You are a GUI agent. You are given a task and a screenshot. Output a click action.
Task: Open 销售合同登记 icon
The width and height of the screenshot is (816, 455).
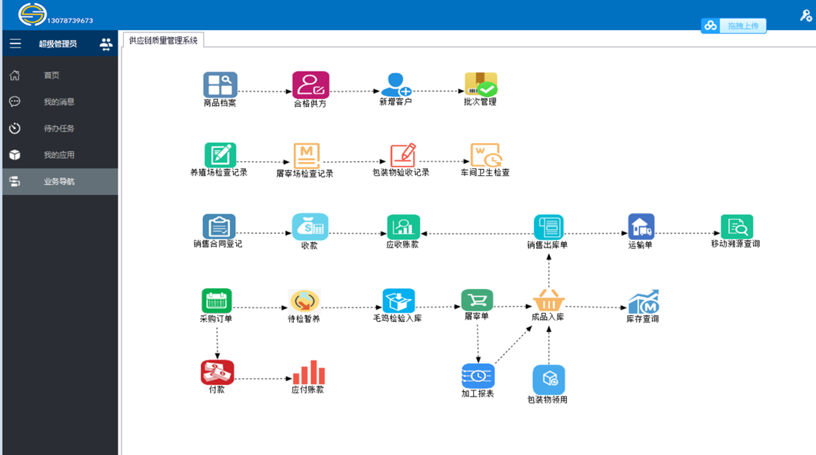(x=219, y=226)
